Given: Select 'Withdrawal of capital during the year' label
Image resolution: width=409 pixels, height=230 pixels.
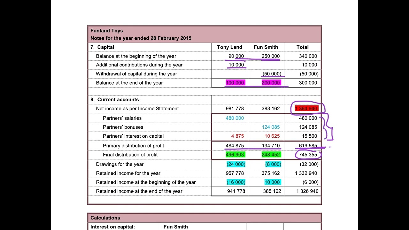Looking at the screenshot, I should coord(136,74).
